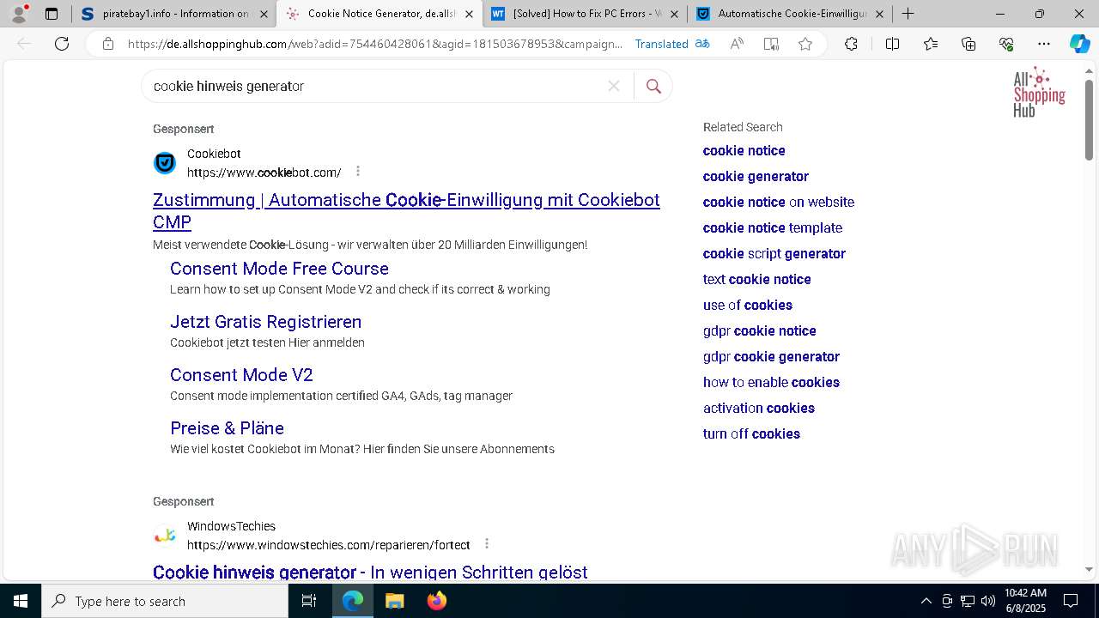Refresh the page with the reload icon
The width and height of the screenshot is (1099, 618).
point(62,44)
